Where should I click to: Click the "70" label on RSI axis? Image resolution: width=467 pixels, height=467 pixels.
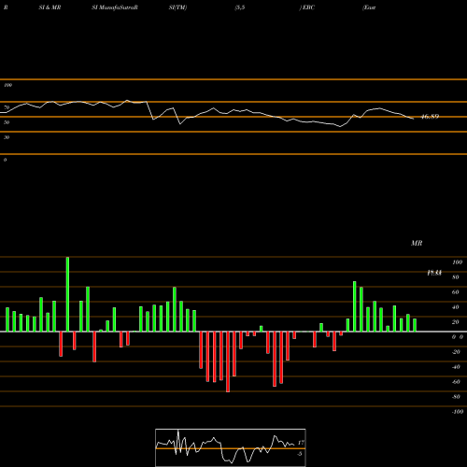pyautogui.click(x=7, y=107)
